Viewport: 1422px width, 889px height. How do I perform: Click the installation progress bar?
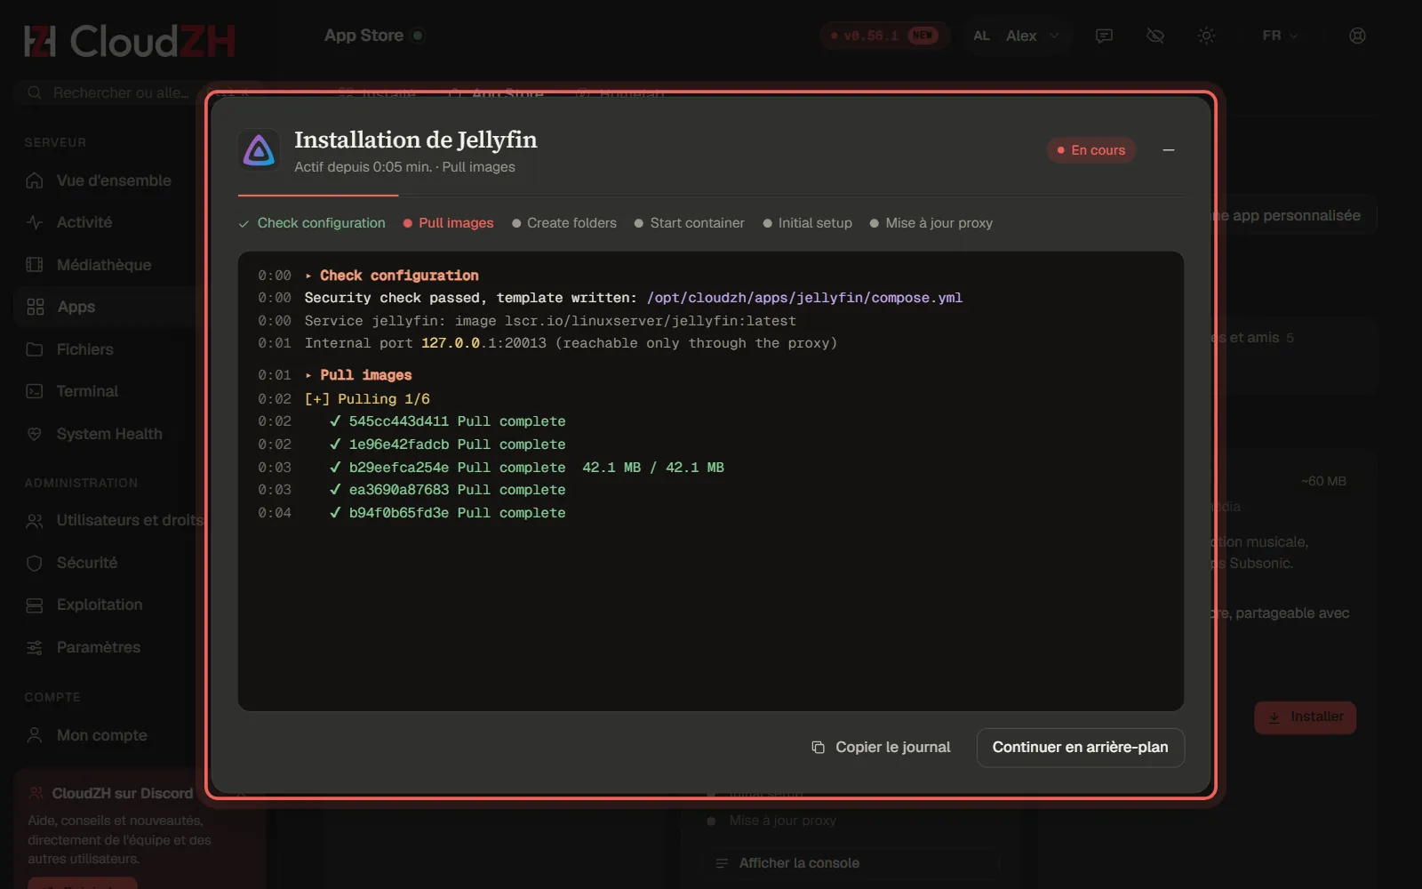711,195
